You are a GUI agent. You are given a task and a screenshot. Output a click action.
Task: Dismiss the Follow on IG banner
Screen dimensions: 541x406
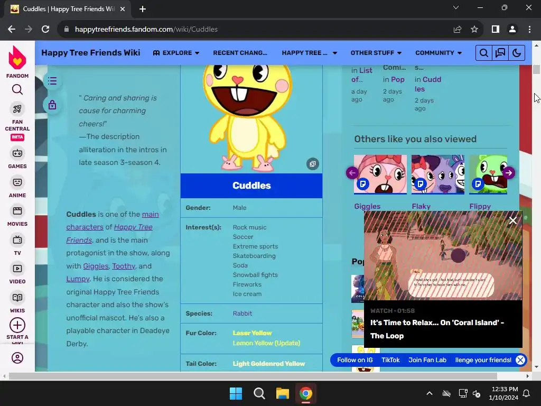[520, 360]
